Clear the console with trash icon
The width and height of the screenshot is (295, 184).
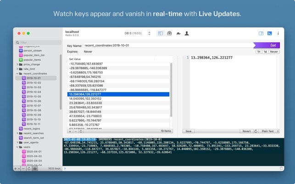click(281, 168)
